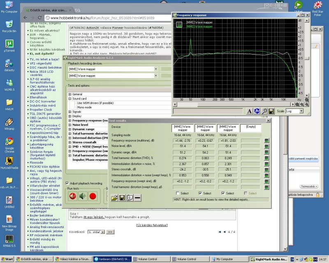This screenshot has width=329, height=263.
Task: Open results file with folder icon in Test results
Action: point(114,198)
